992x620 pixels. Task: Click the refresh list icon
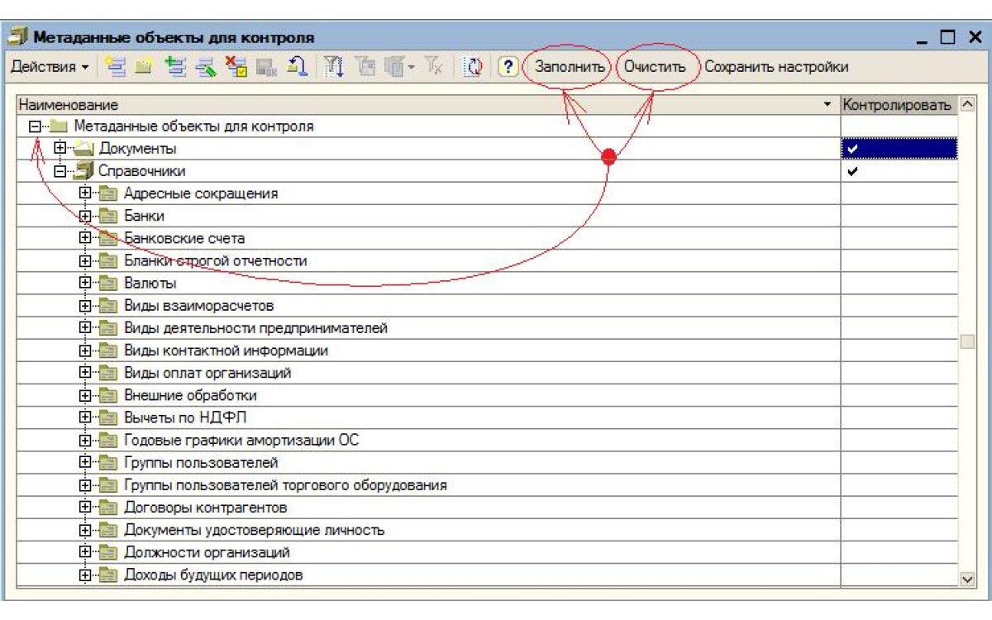click(x=474, y=67)
